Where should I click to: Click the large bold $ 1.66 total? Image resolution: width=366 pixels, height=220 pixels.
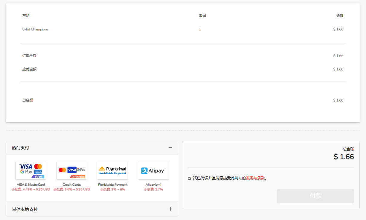click(x=344, y=157)
